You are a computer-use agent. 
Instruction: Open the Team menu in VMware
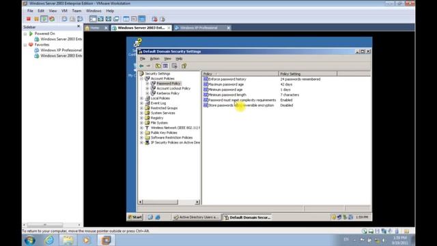[x=76, y=11]
